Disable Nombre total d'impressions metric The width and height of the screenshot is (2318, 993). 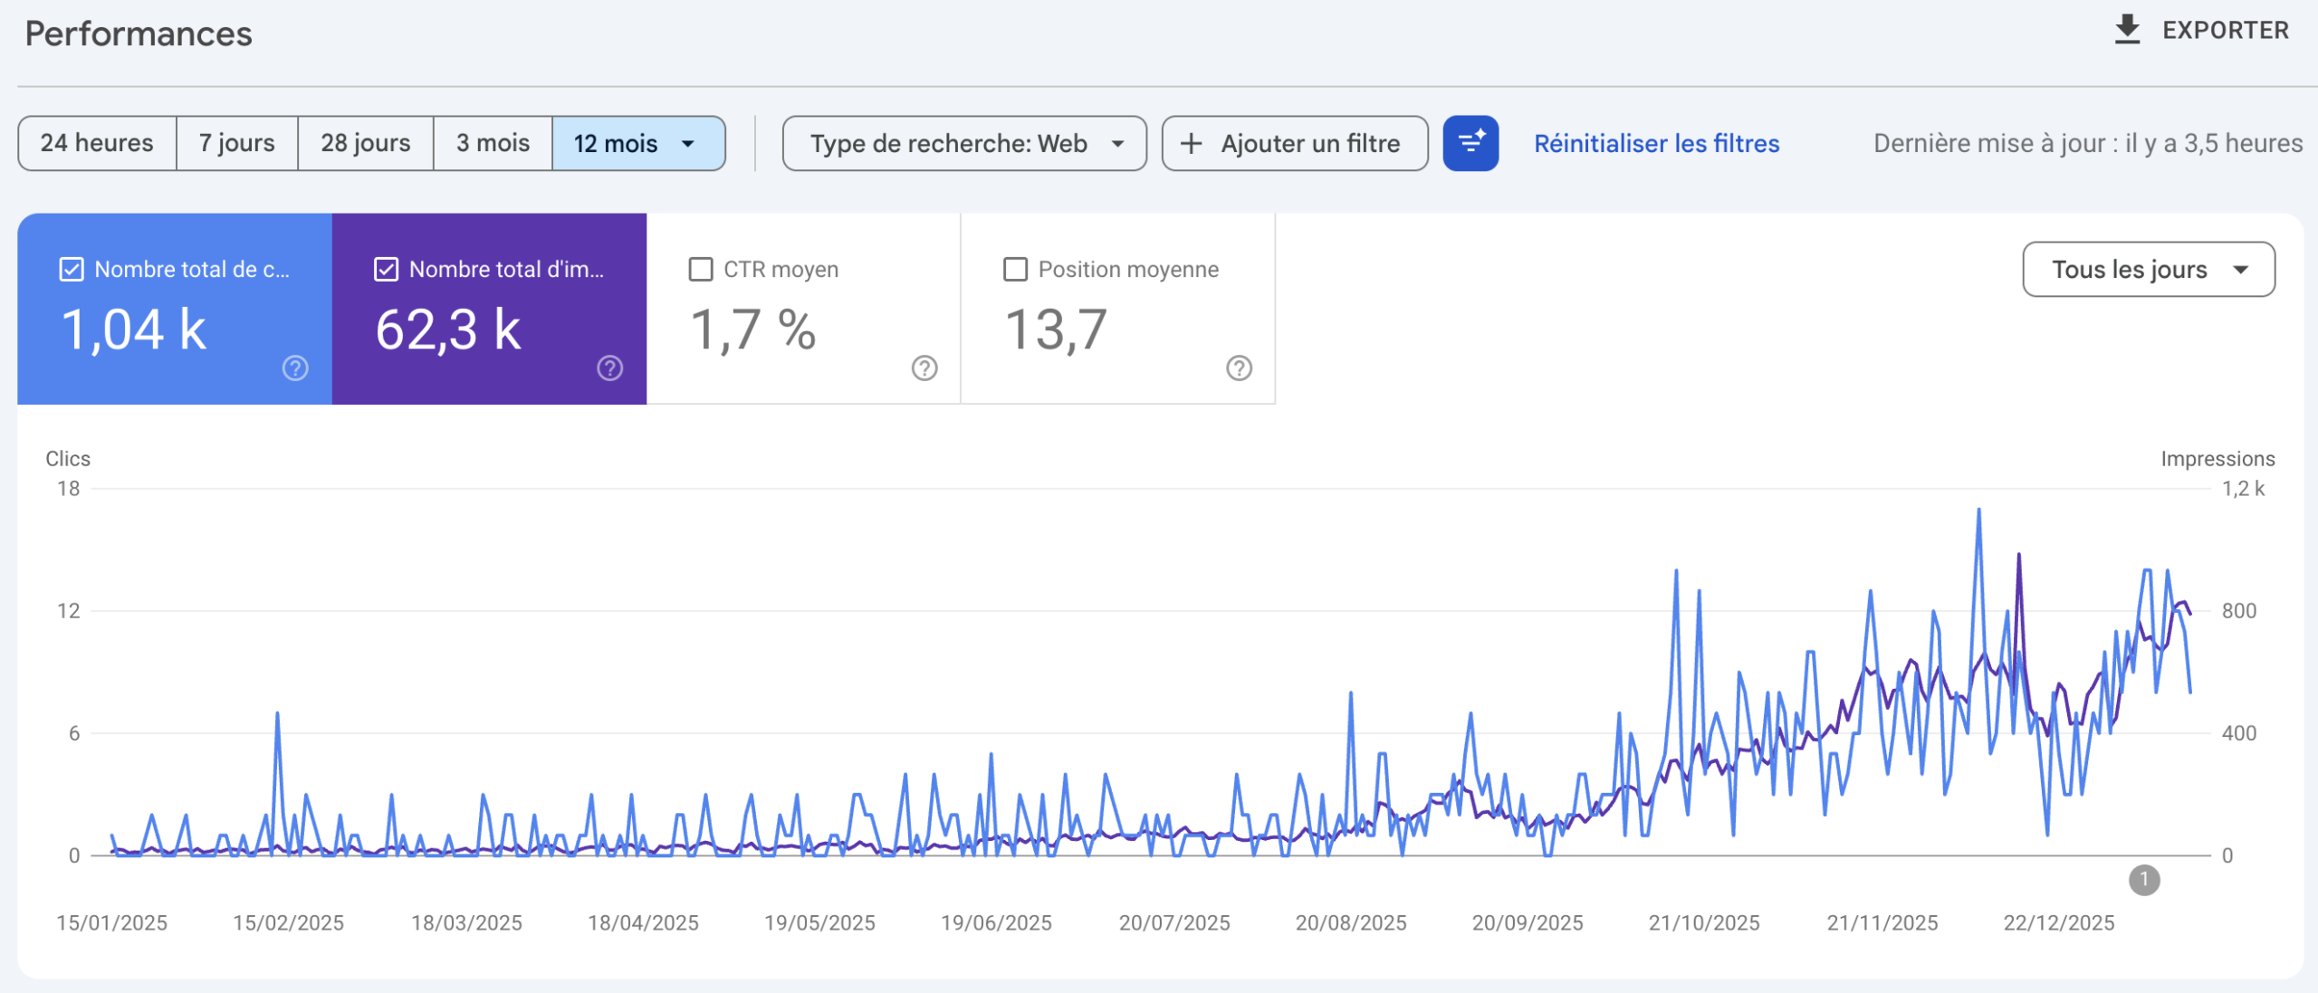click(x=385, y=268)
